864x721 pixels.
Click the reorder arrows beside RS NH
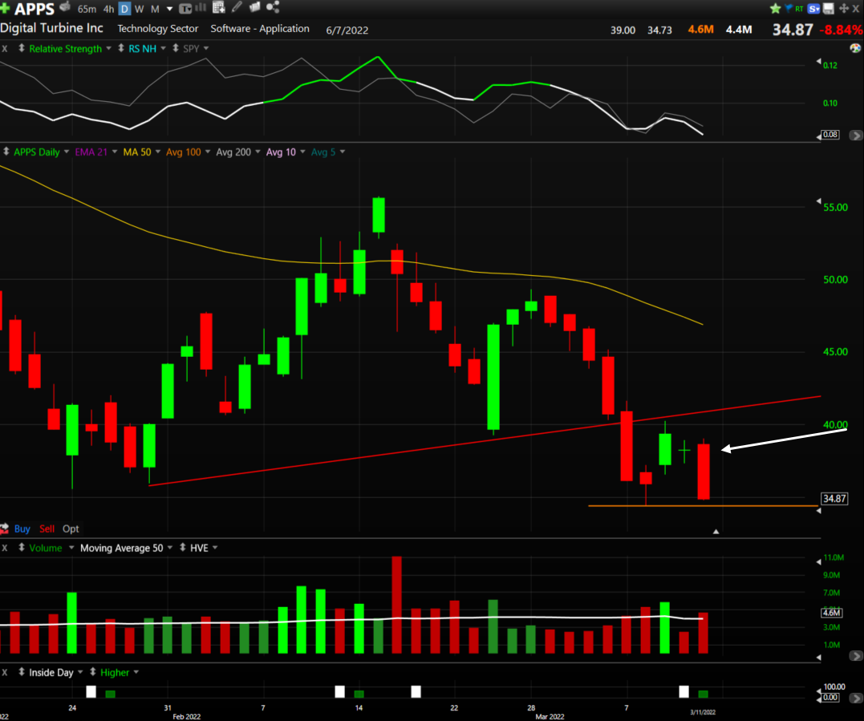click(x=120, y=48)
